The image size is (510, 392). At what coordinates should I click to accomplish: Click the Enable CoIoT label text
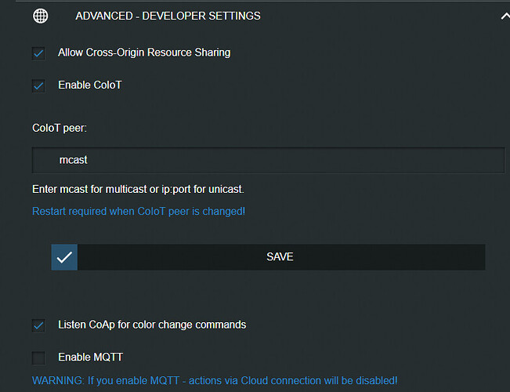point(90,85)
